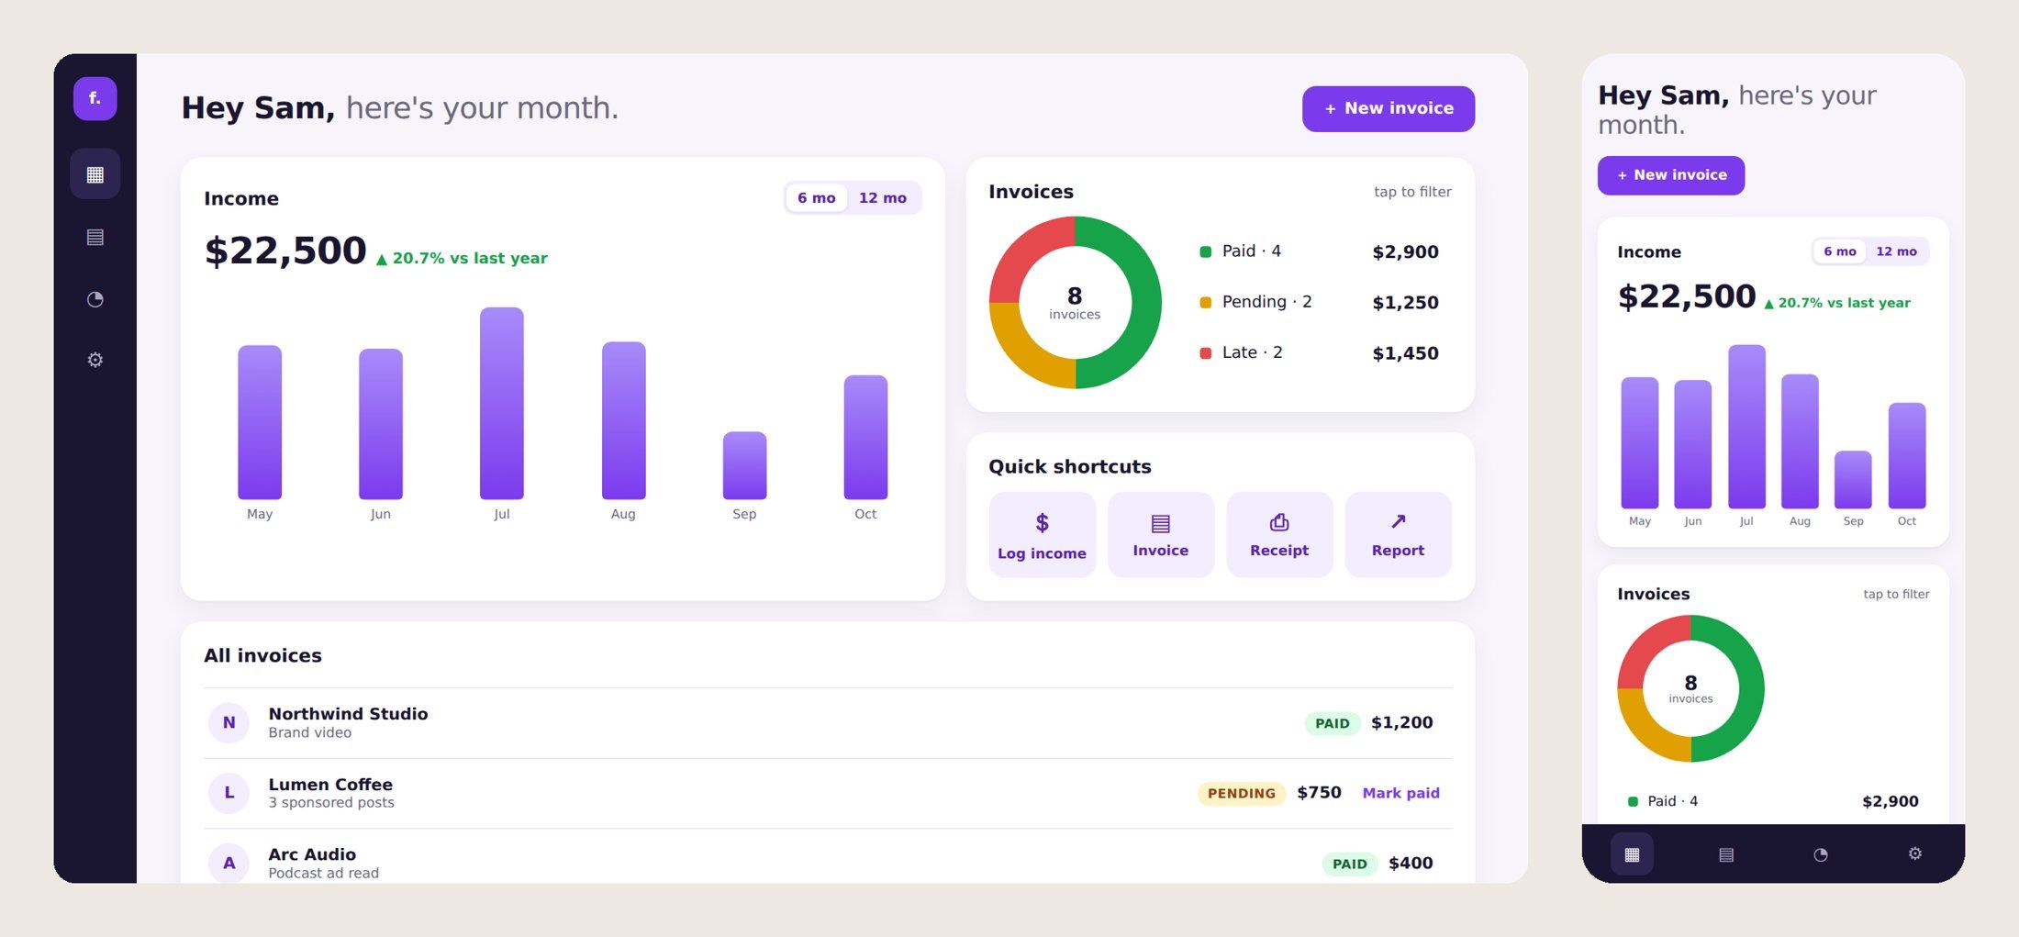Tap the gear icon in the mobile bottom bar
This screenshot has width=2019, height=937.
coord(1915,854)
